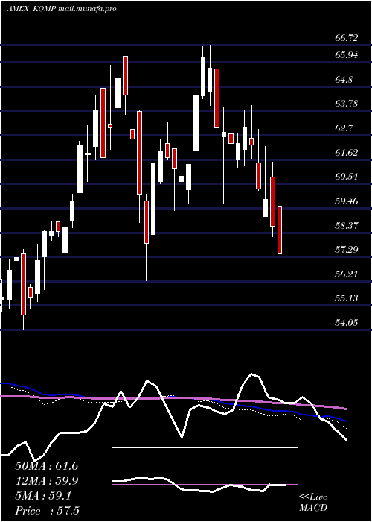Screen dimensions: 372x522
Task: Click the 55.13 price axis label
Action: tap(347, 298)
